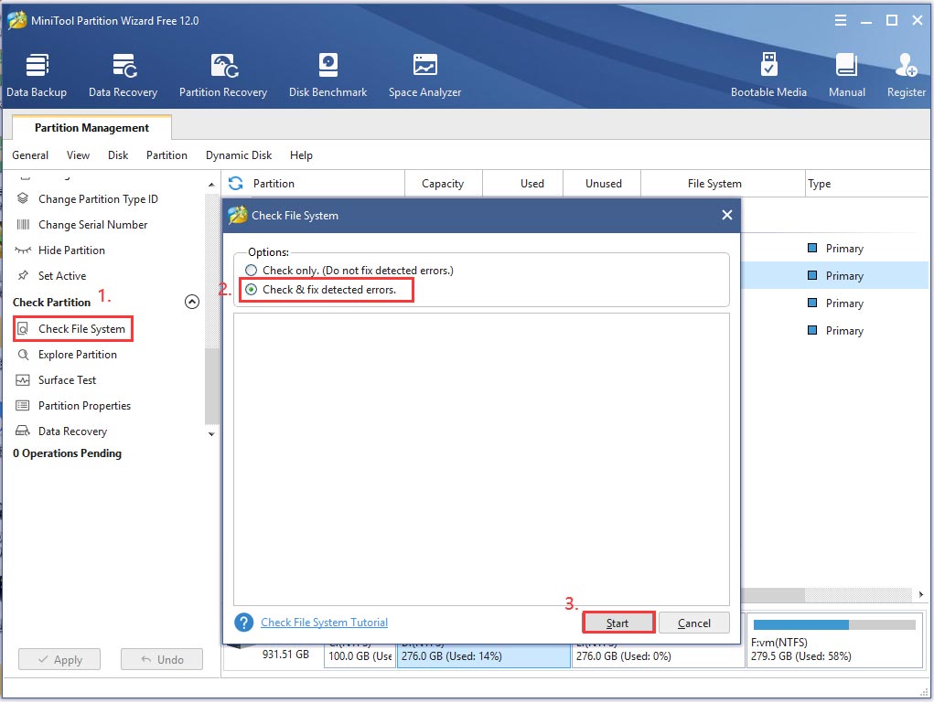This screenshot has width=934, height=703.
Task: Select the highlighted Primary partition row
Action: click(834, 276)
